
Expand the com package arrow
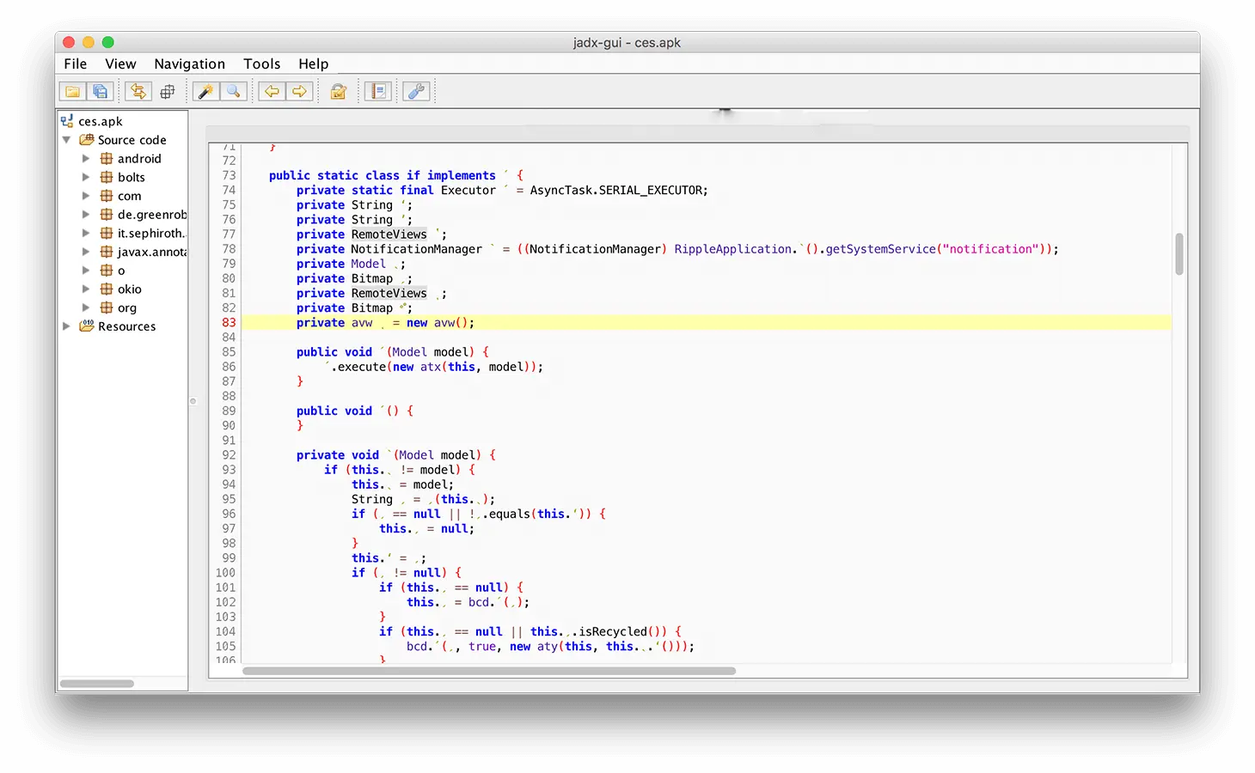[x=85, y=196]
